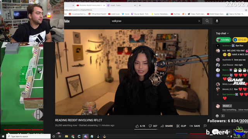This screenshot has width=248, height=139.
Task: Open a new browser tab with the plus icon
Action: coord(140,5)
